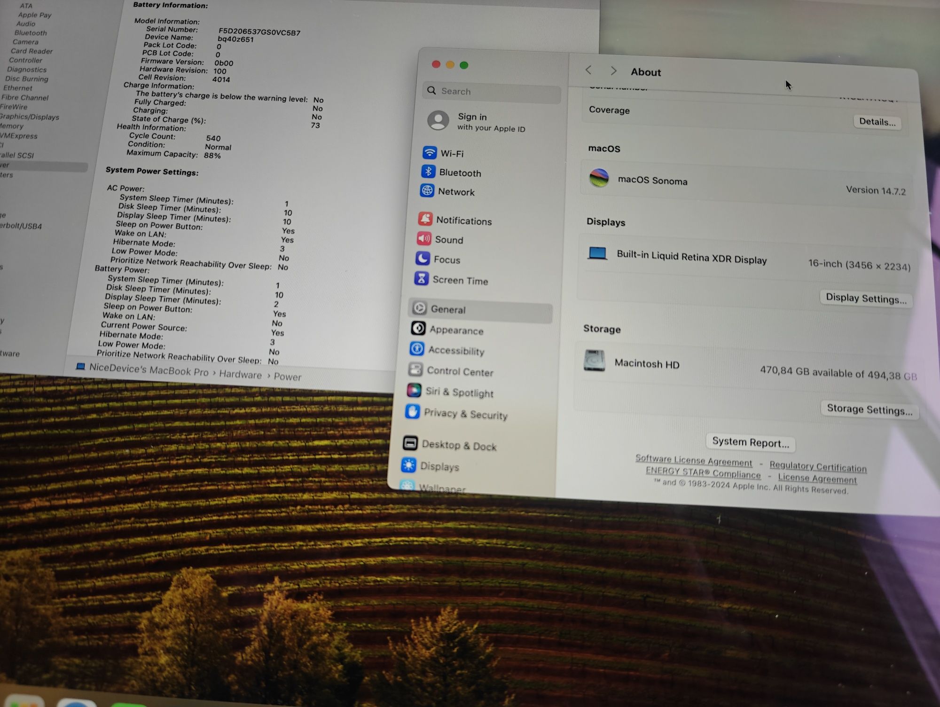Click the Device Name bq40z651
The width and height of the screenshot is (940, 707).
click(x=235, y=39)
